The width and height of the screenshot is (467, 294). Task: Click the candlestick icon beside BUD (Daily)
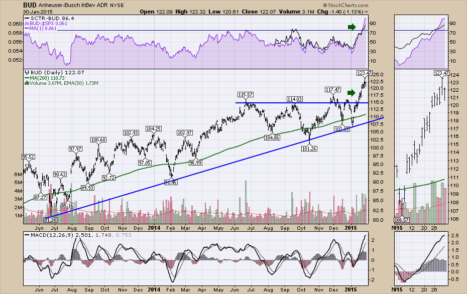click(x=27, y=72)
